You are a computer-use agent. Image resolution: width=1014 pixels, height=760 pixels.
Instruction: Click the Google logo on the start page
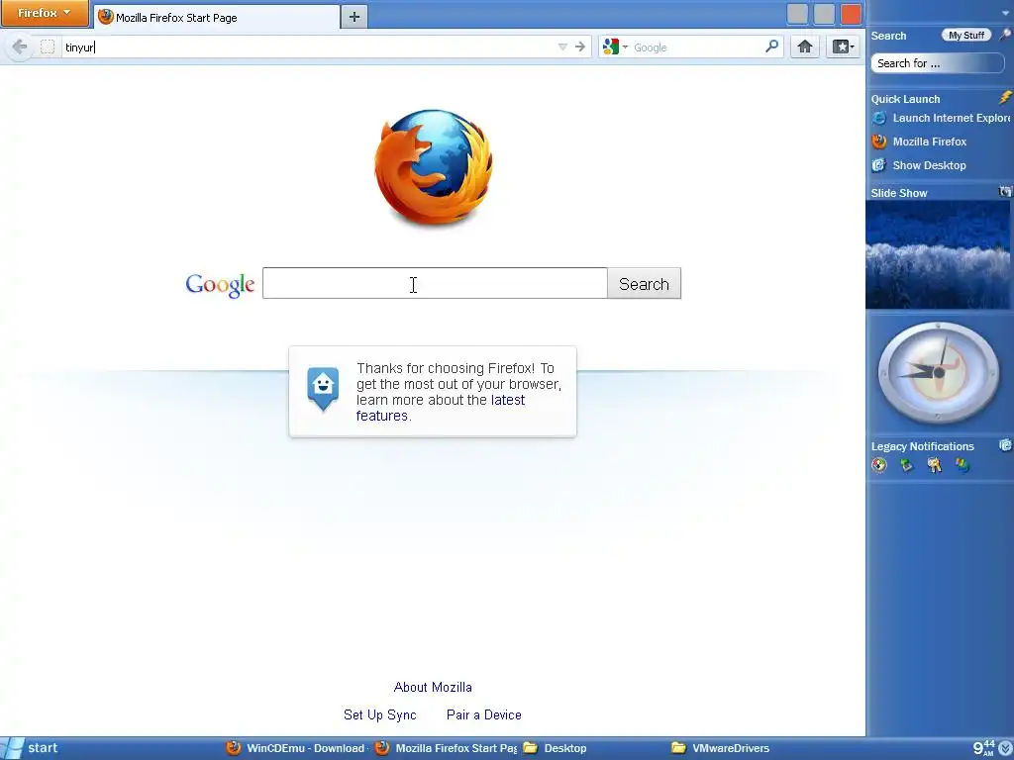pos(220,284)
